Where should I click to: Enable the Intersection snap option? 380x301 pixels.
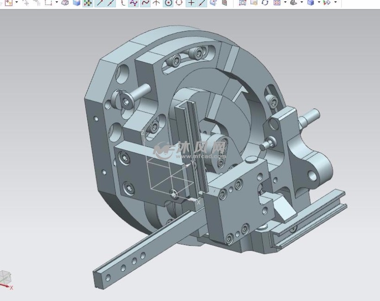(x=156, y=3)
